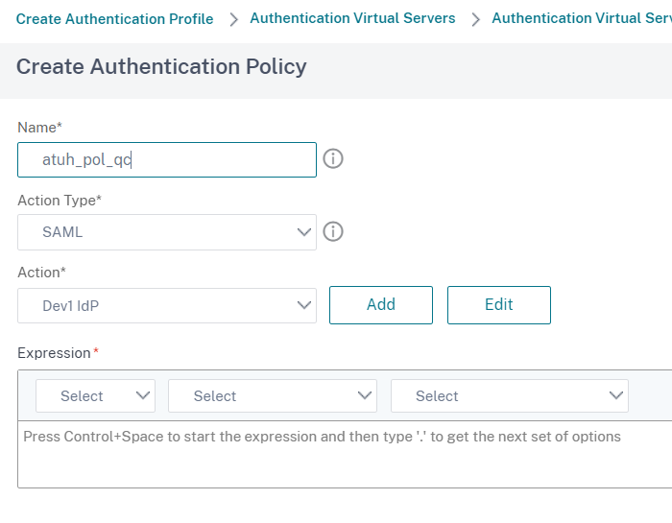Expand the middle Expression Select dropdown
The image size is (672, 523).
(x=272, y=395)
